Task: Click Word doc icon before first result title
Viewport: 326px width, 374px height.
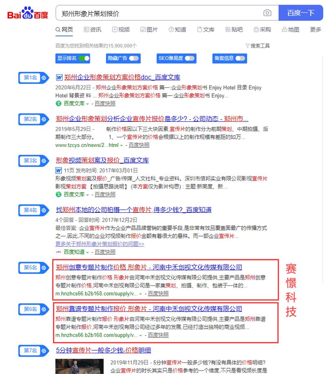Action: 59,78
